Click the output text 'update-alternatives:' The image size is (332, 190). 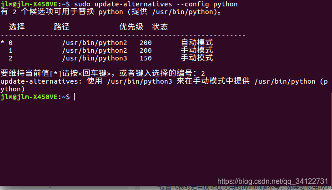tap(41, 81)
